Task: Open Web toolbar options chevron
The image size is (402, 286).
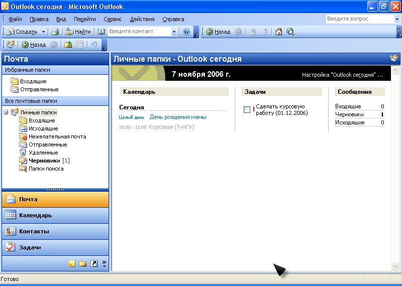Action: pyautogui.click(x=399, y=32)
